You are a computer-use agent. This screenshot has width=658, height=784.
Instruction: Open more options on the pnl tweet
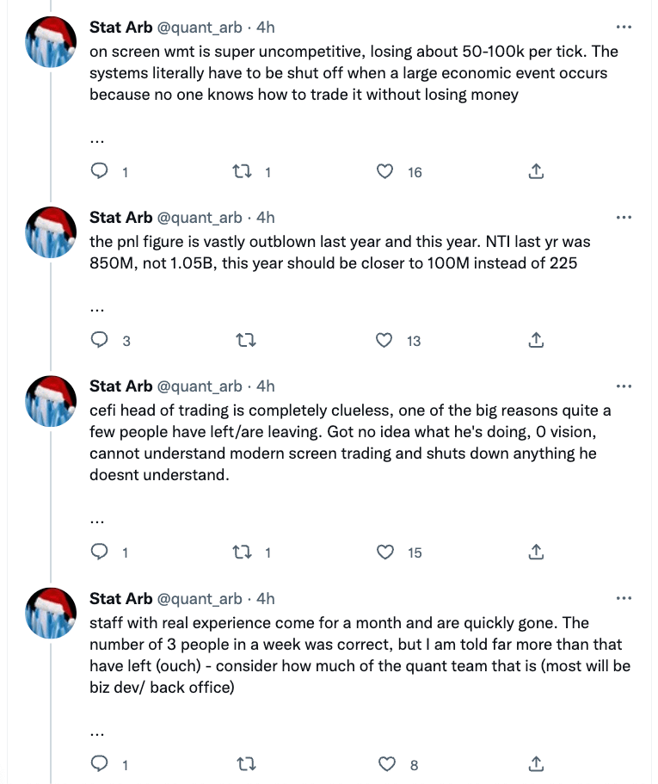pyautogui.click(x=624, y=216)
